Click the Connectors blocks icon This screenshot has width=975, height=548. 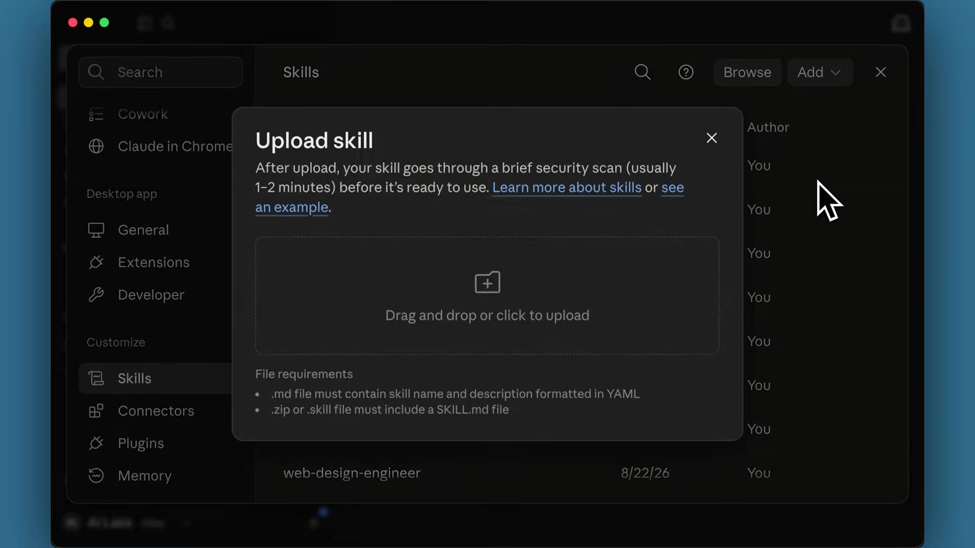click(96, 410)
